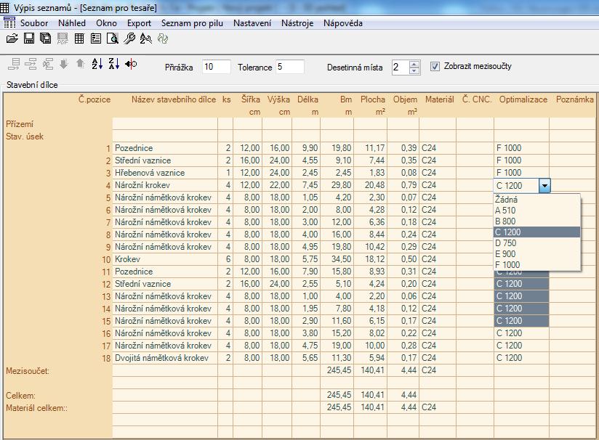Increase Desetinná místa with up stepper
The width and height of the screenshot is (599, 440).
pos(414,64)
